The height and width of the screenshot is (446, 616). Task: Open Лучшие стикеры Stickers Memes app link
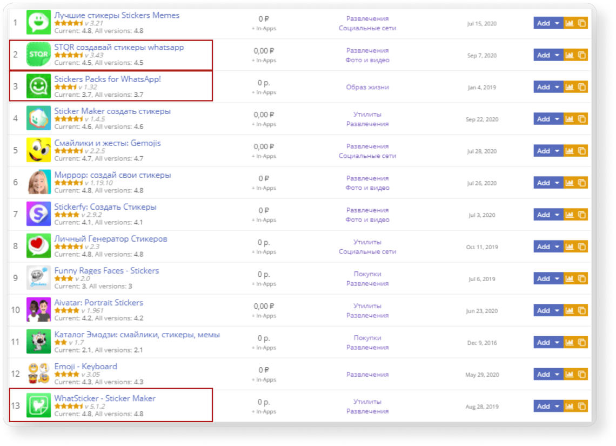[117, 15]
